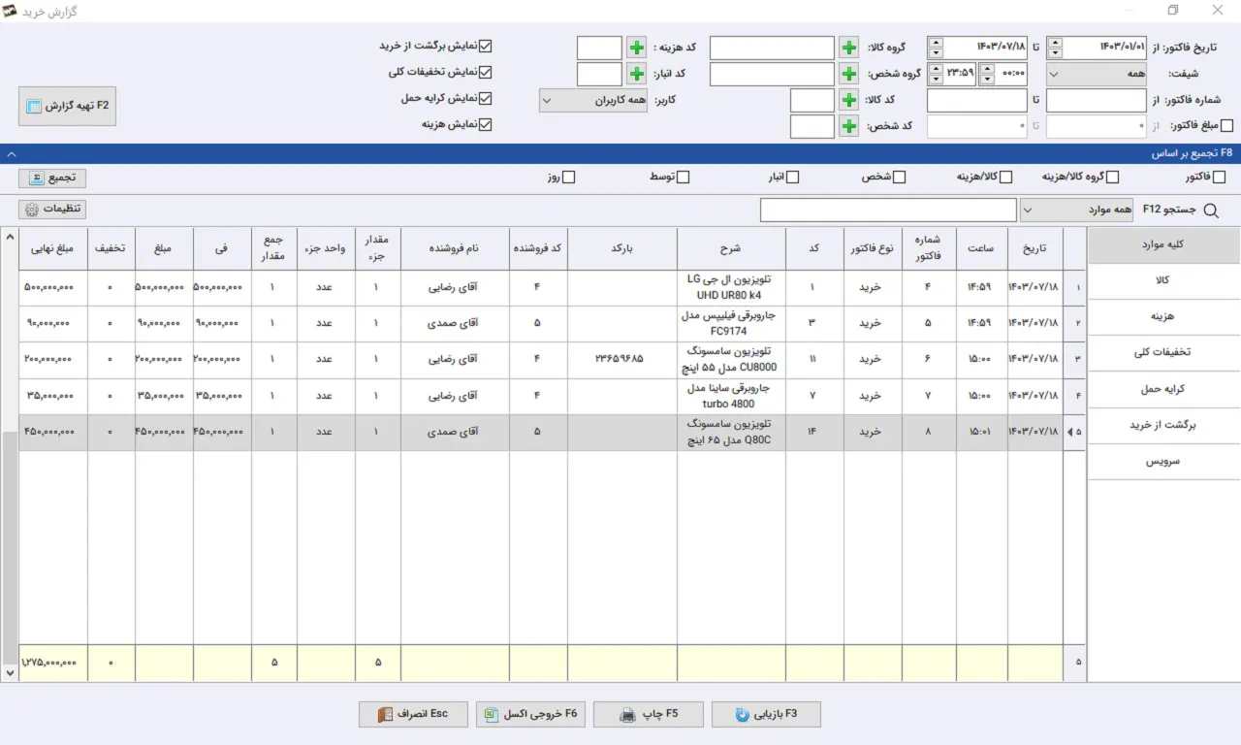The image size is (1241, 745).
Task: Click the green plus beside گروه کالا
Action: point(848,48)
